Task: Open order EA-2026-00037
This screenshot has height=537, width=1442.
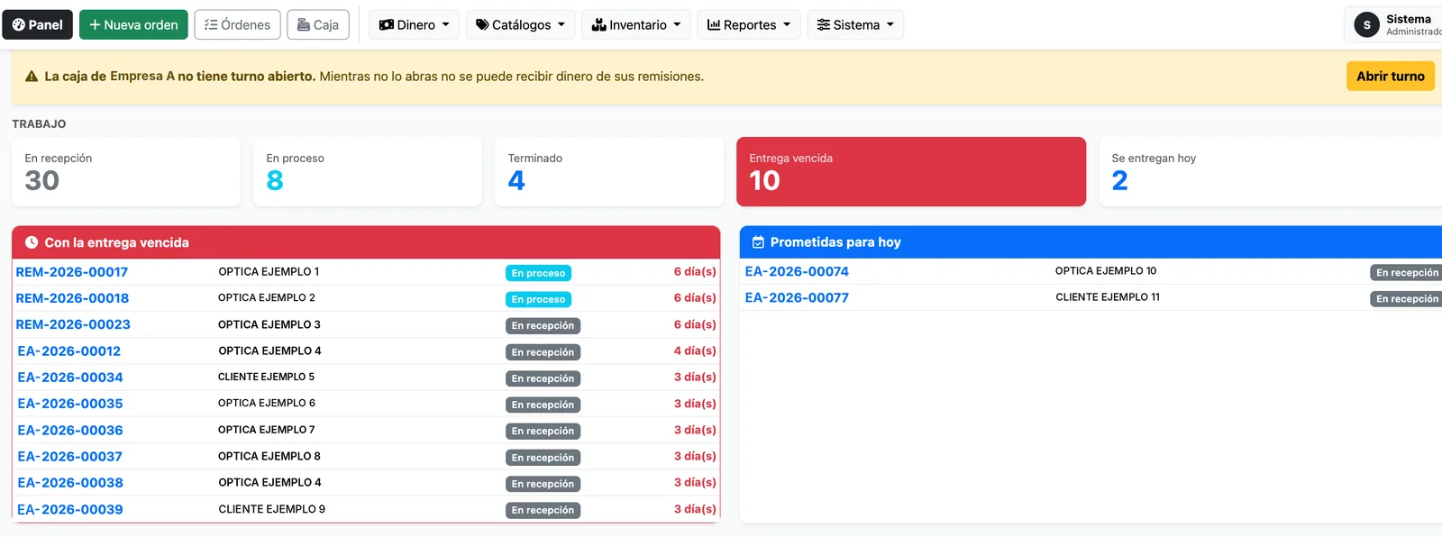Action: (70, 457)
